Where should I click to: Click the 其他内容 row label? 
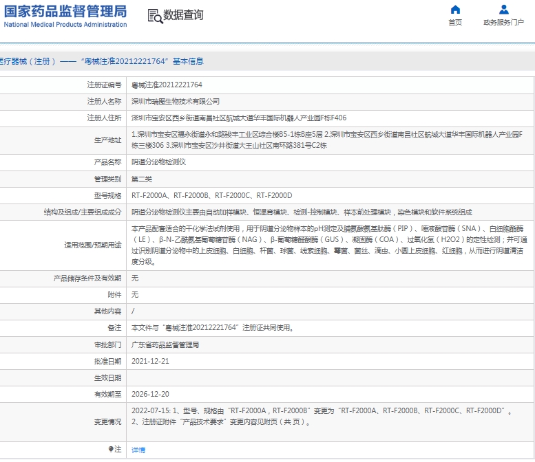point(107,311)
